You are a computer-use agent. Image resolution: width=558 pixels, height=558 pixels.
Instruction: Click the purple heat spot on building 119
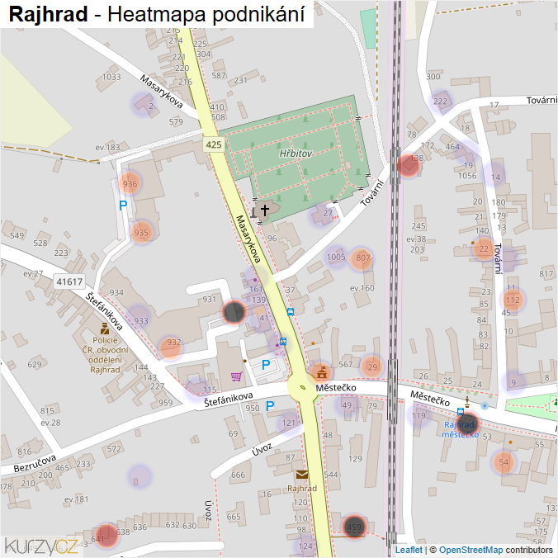(x=418, y=415)
